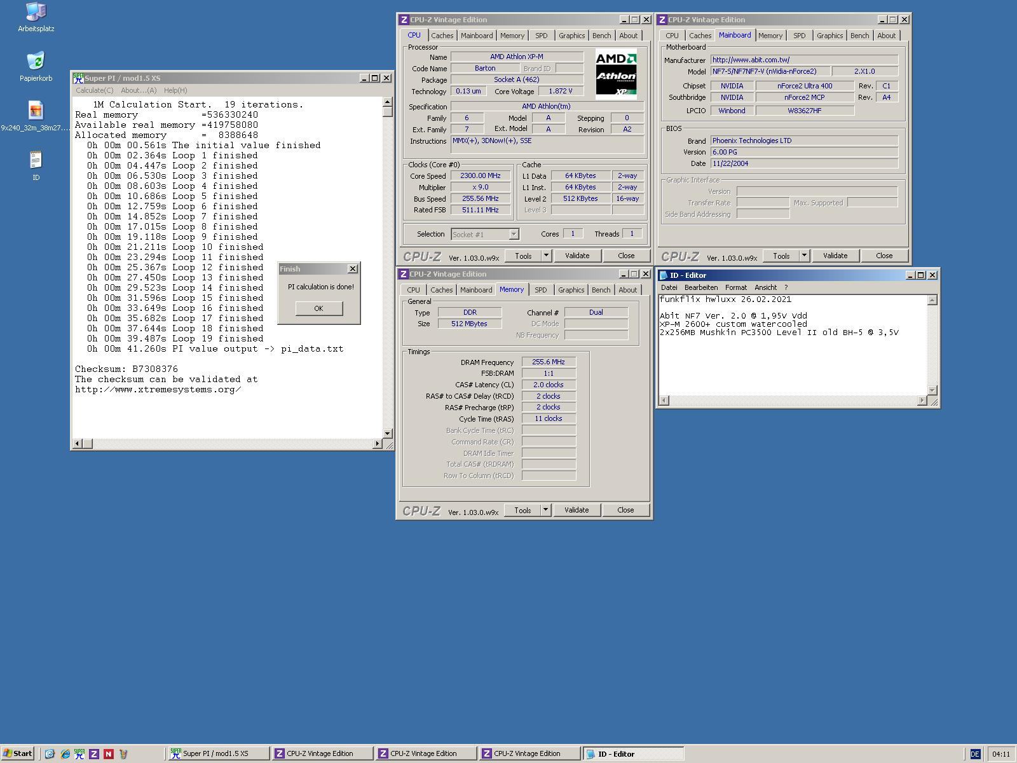Viewport: 1017px width, 763px height.
Task: Open Bench tab in top-left CPU-Z window
Action: pos(601,36)
